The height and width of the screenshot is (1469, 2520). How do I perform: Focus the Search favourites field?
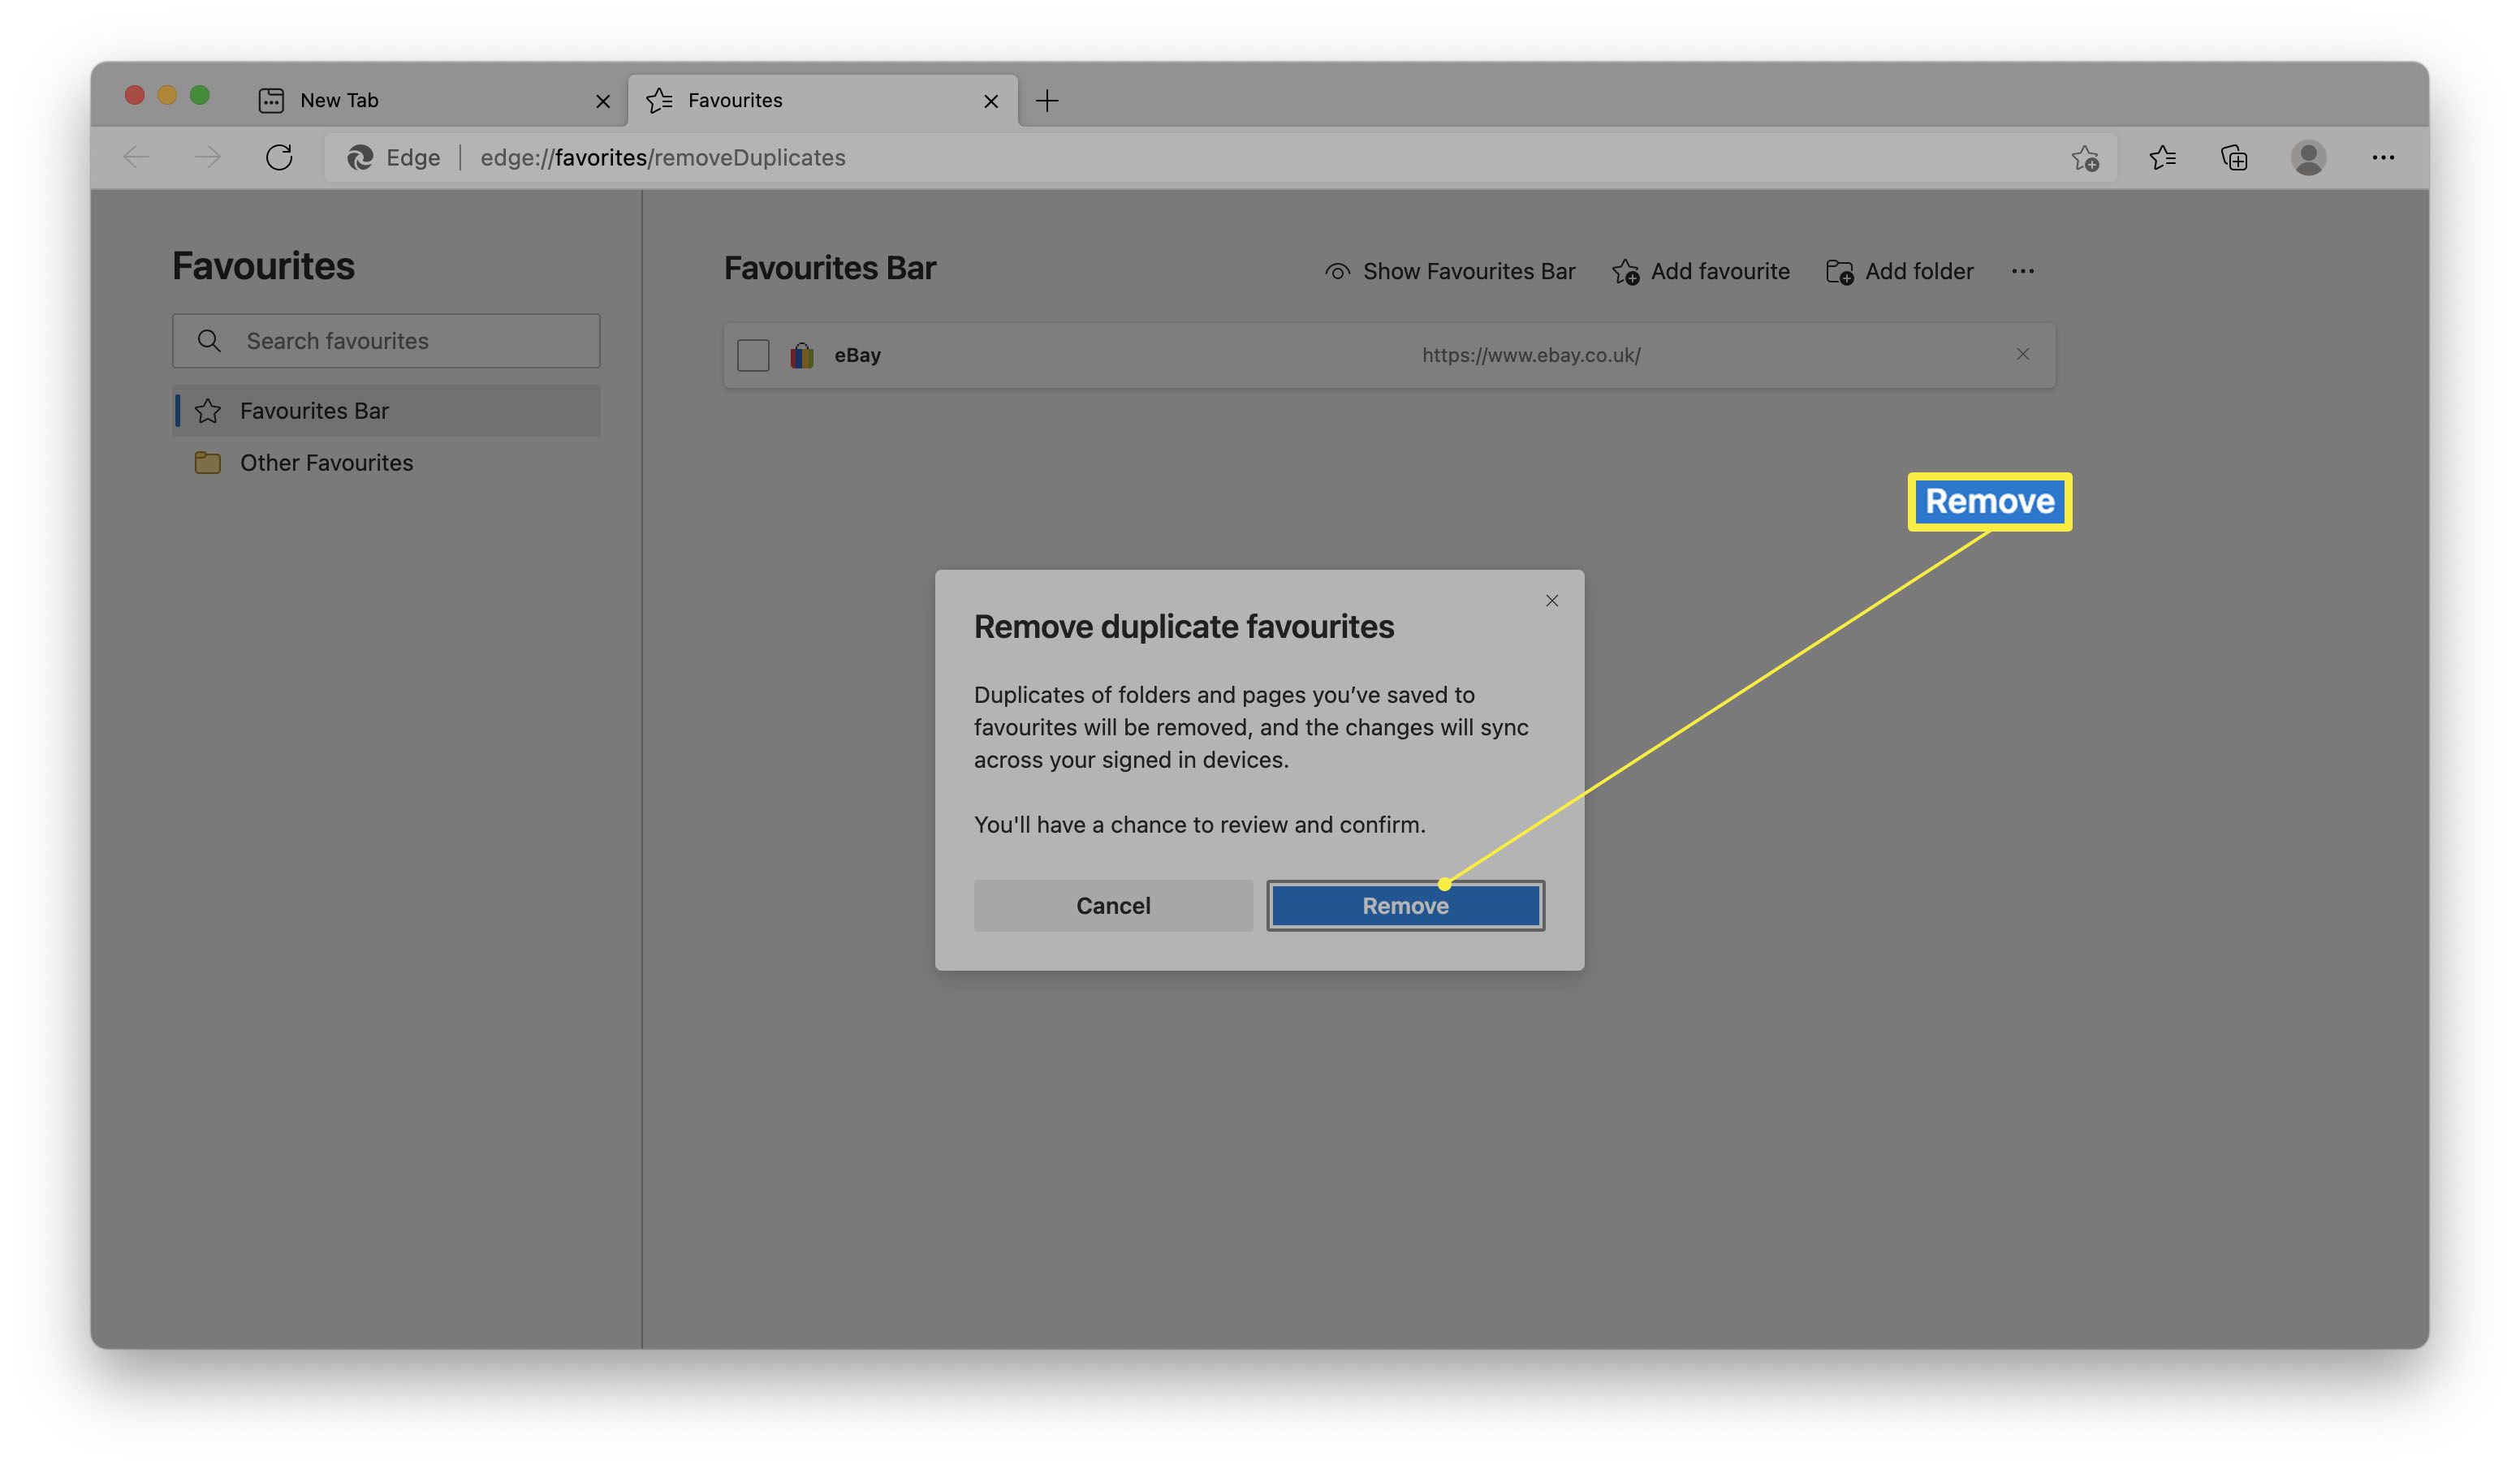click(386, 341)
